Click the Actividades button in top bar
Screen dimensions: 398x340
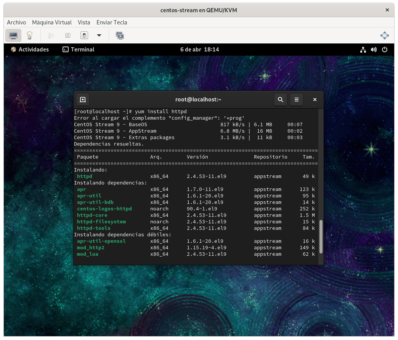point(30,50)
